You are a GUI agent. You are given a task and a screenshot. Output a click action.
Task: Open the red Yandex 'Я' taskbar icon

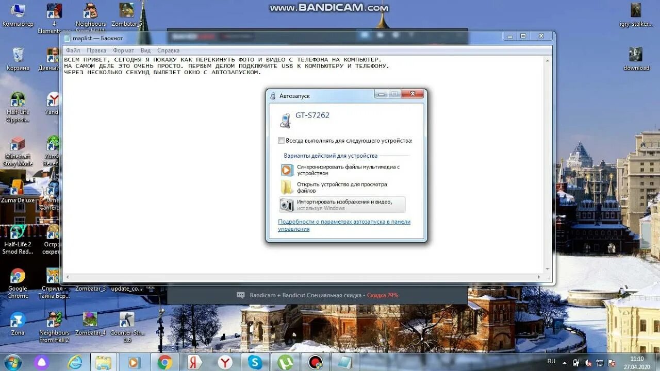[x=195, y=362]
